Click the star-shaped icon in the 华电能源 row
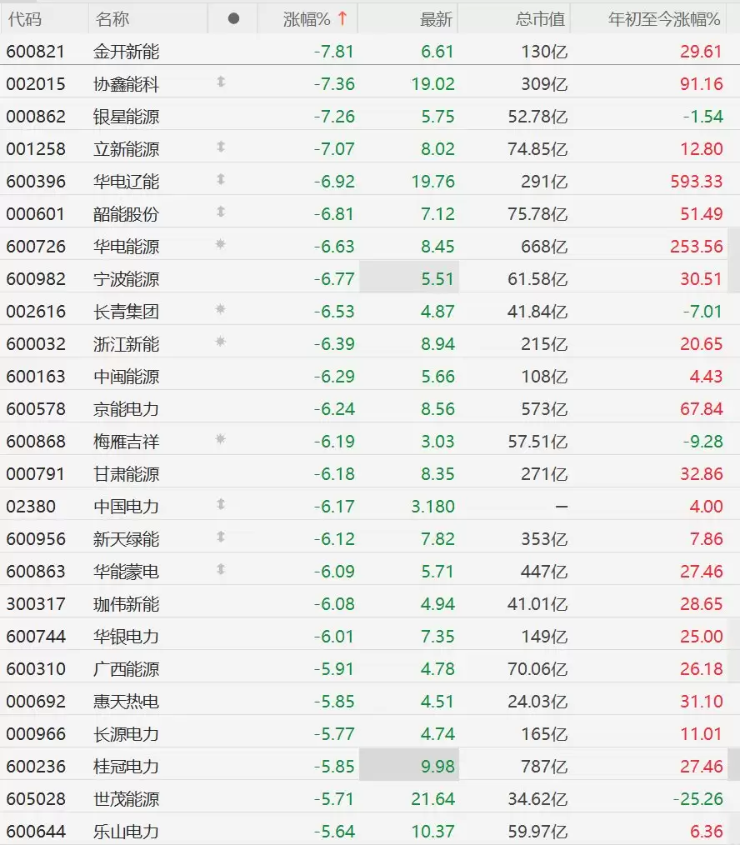Image resolution: width=740 pixels, height=845 pixels. pos(221,244)
